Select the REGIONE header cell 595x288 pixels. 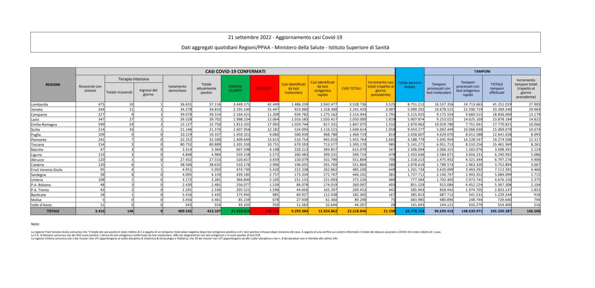pos(53,85)
